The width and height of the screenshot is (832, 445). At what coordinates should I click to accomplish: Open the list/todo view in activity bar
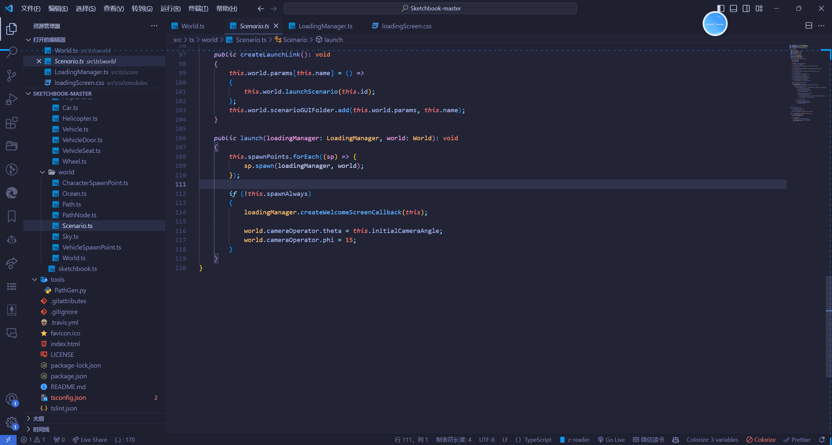tap(12, 287)
